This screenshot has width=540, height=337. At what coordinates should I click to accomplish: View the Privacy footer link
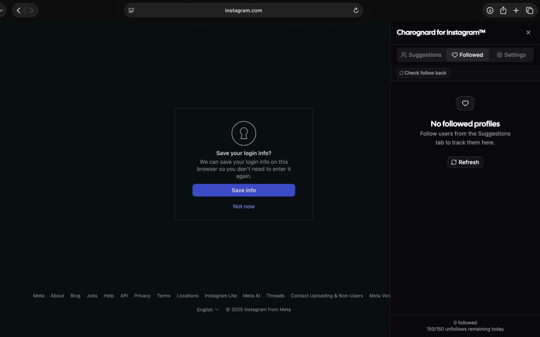coord(142,296)
